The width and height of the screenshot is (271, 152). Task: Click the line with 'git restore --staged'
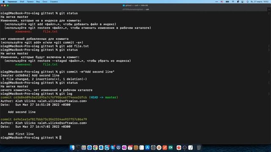pos(68,61)
